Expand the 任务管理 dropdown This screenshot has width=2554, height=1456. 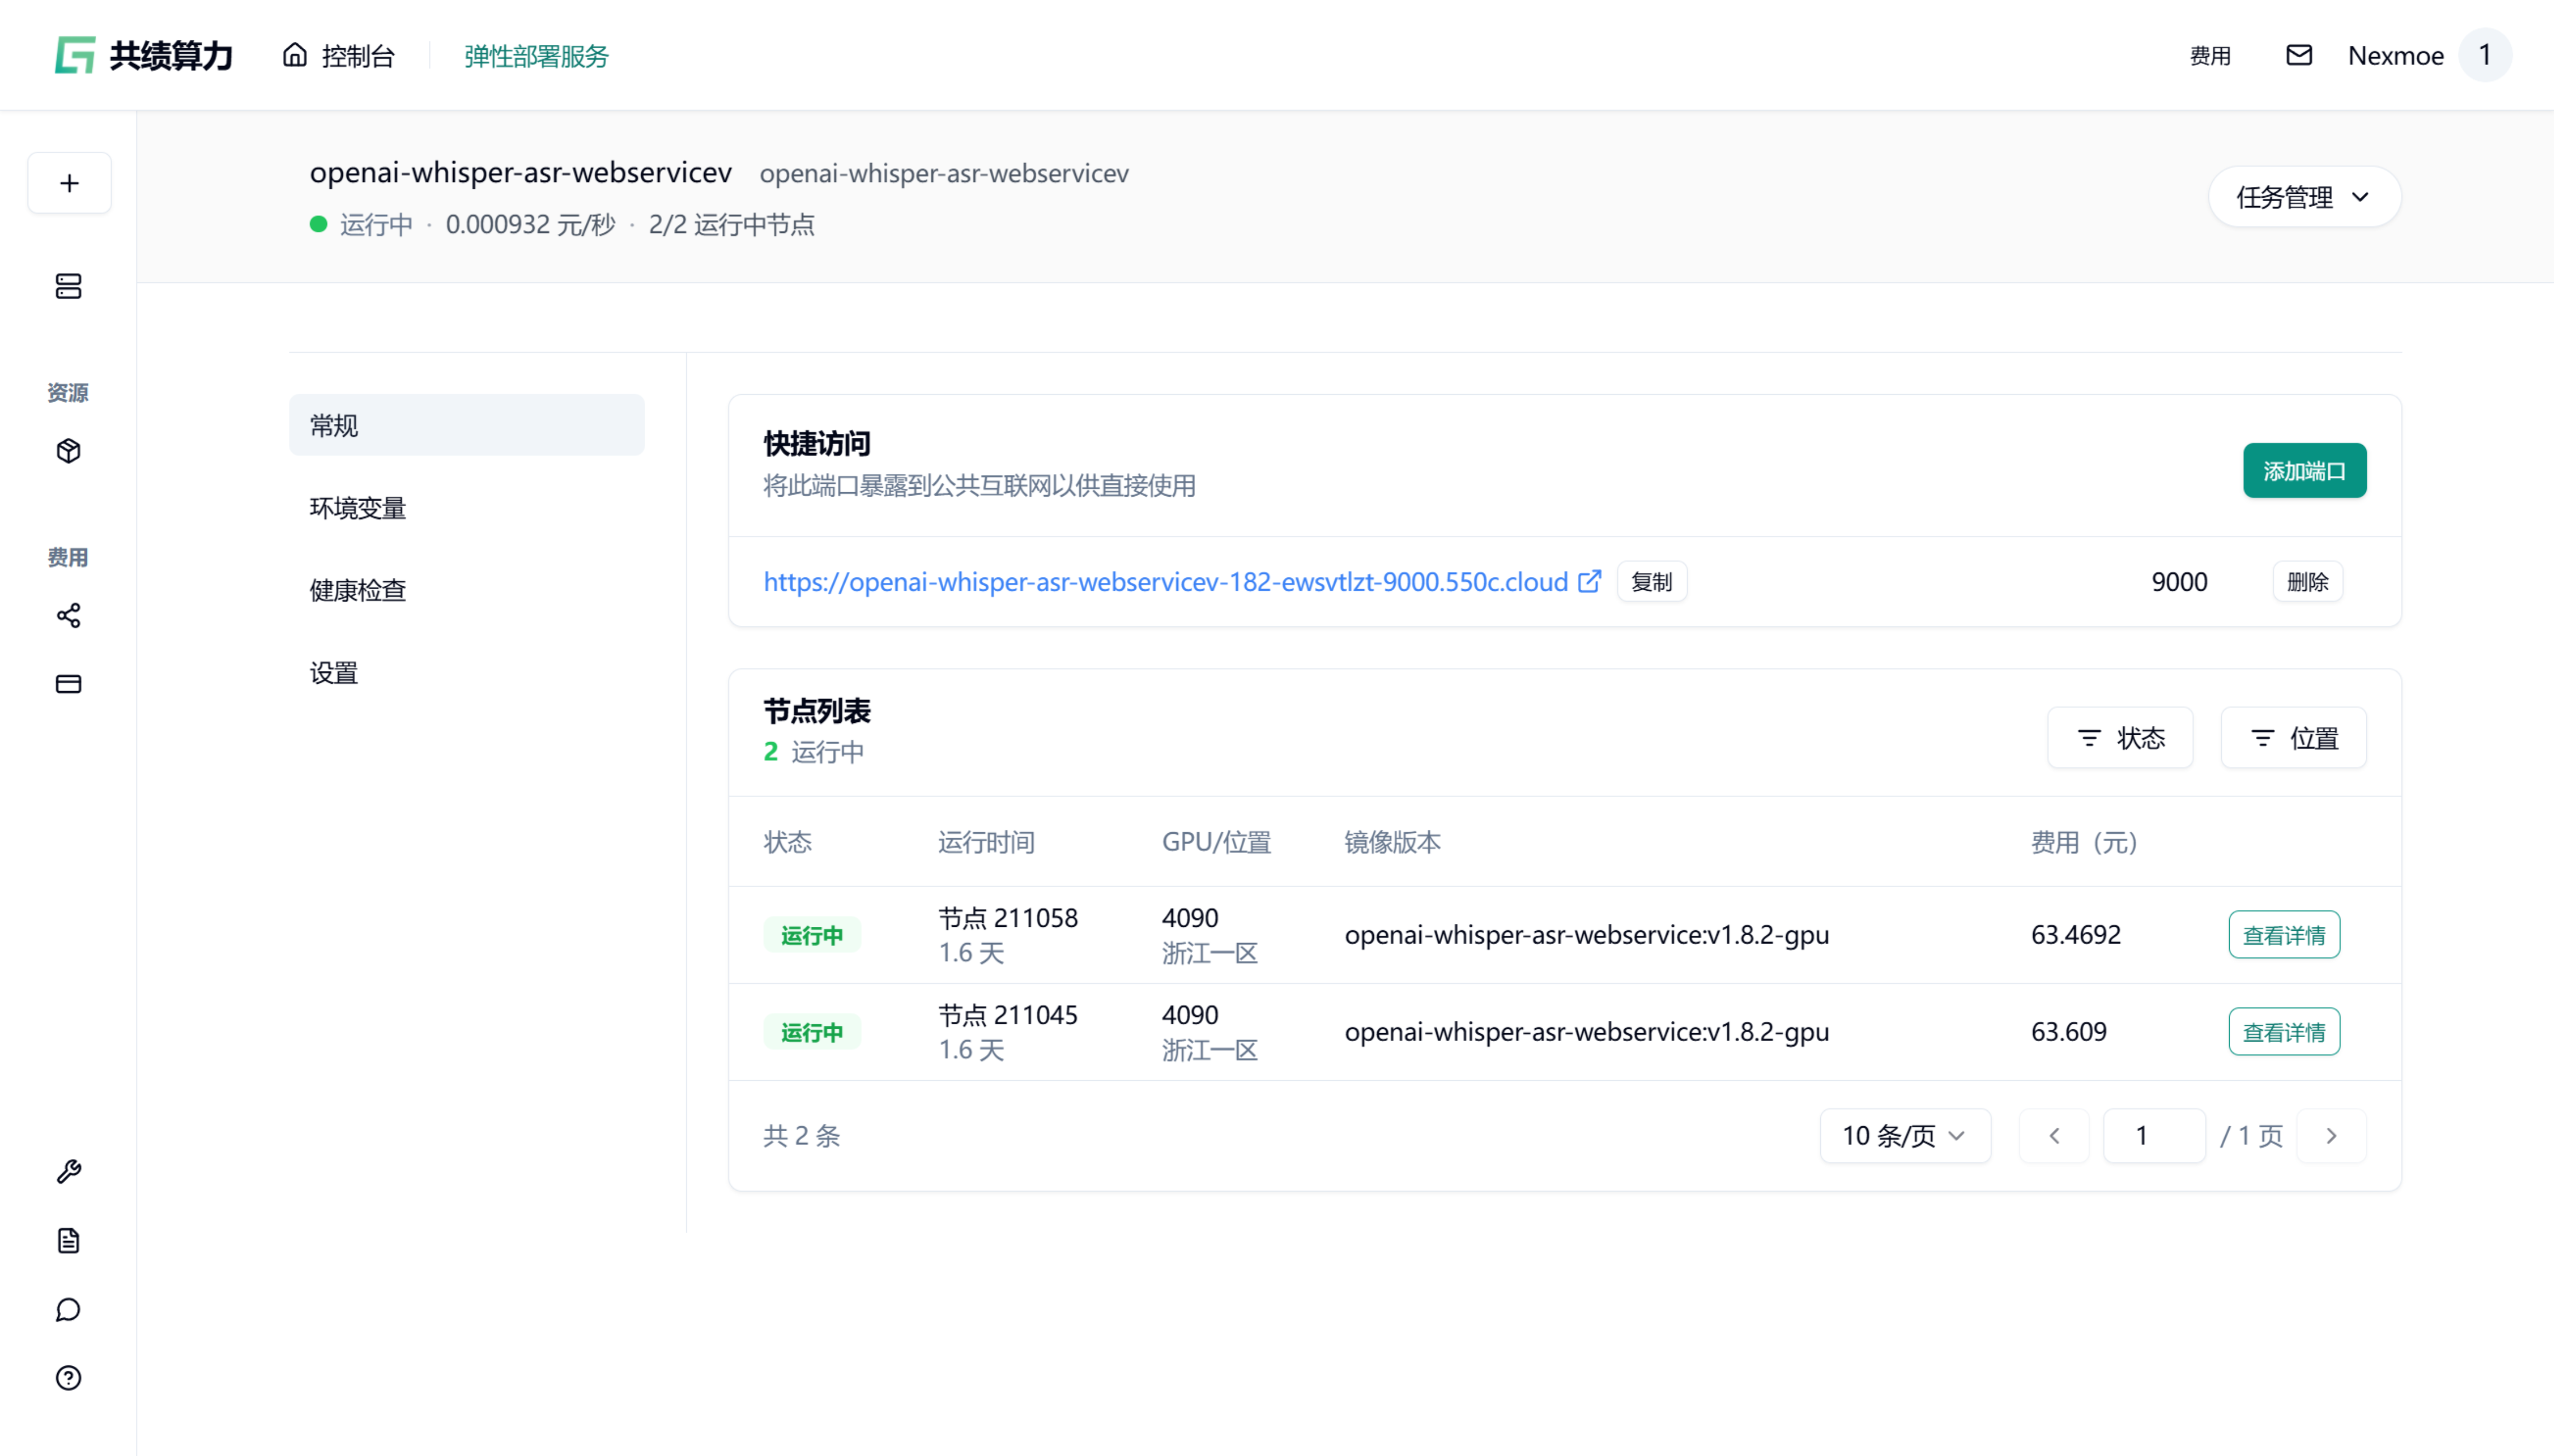[2303, 197]
